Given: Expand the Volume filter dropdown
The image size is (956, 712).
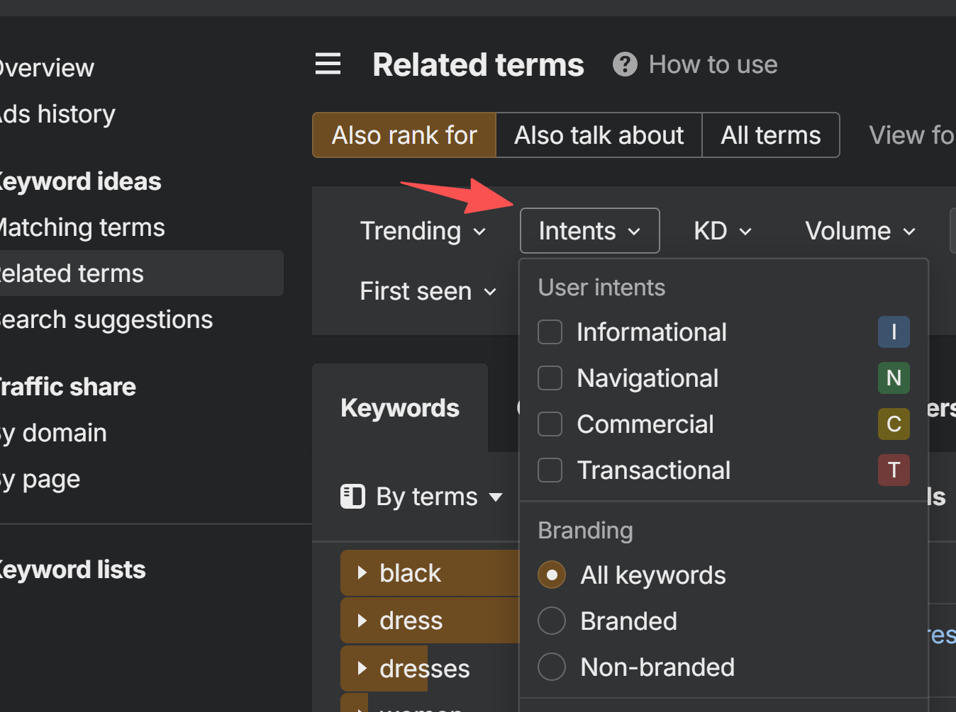Looking at the screenshot, I should (x=860, y=231).
